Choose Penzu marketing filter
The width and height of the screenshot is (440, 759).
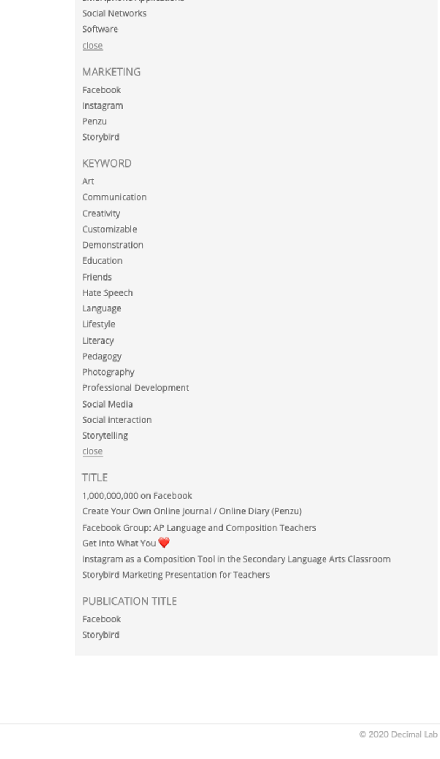94,121
